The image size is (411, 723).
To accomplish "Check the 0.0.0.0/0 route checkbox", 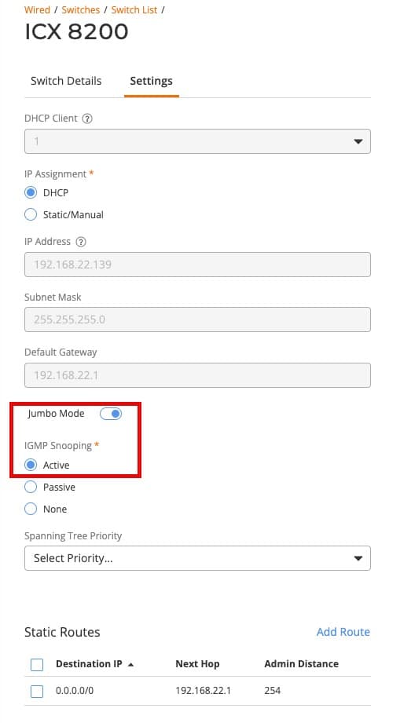I will coord(37,691).
